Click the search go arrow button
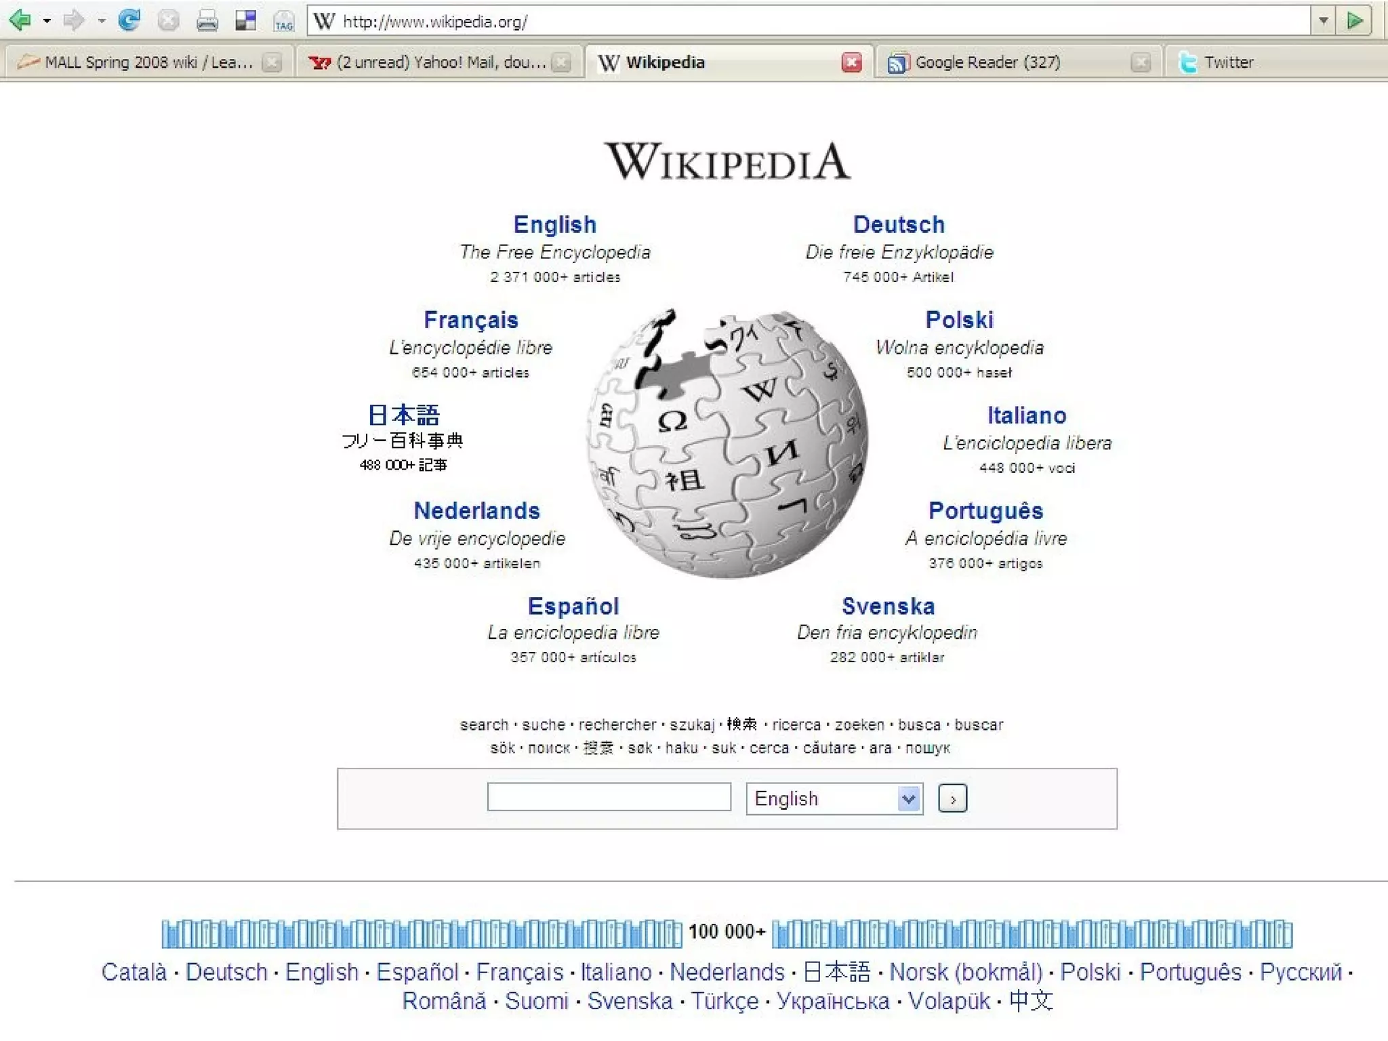The height and width of the screenshot is (1041, 1388). tap(952, 798)
